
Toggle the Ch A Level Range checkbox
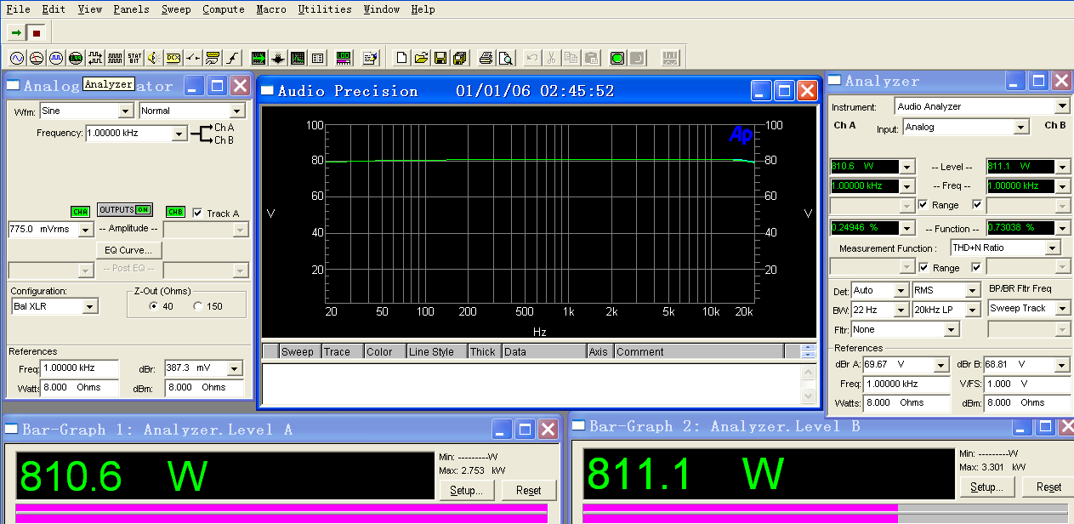click(x=923, y=205)
